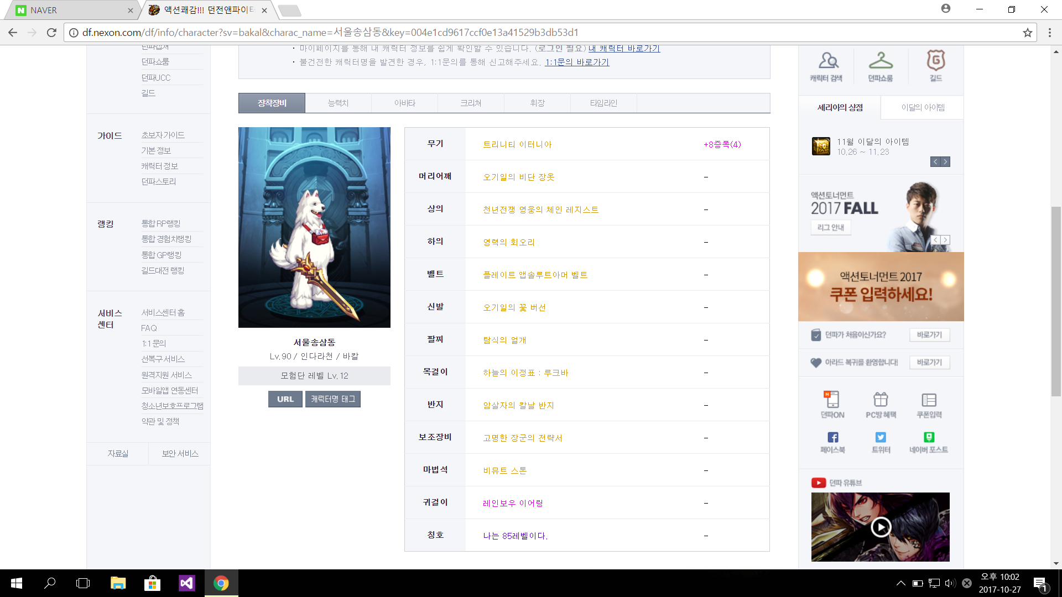This screenshot has width=1062, height=597.
Task: Open the 1:1문의 바로가기 link
Action: [x=577, y=62]
